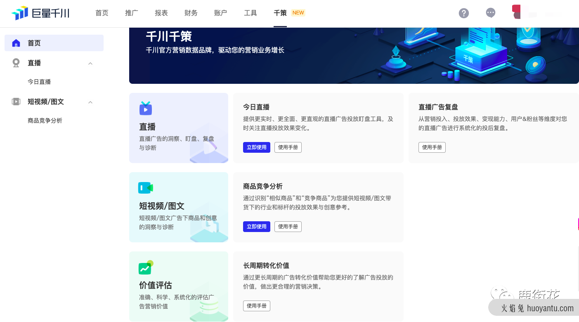Image resolution: width=579 pixels, height=322 pixels.
Task: Click the 直播 category card
Action: tap(179, 128)
